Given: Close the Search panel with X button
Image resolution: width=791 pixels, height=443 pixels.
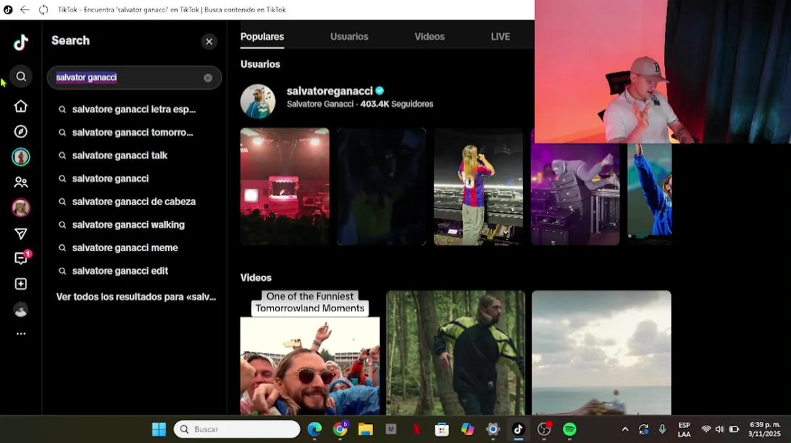Looking at the screenshot, I should pos(209,41).
